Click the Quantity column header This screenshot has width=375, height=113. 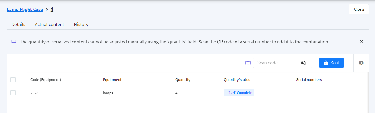(183, 80)
